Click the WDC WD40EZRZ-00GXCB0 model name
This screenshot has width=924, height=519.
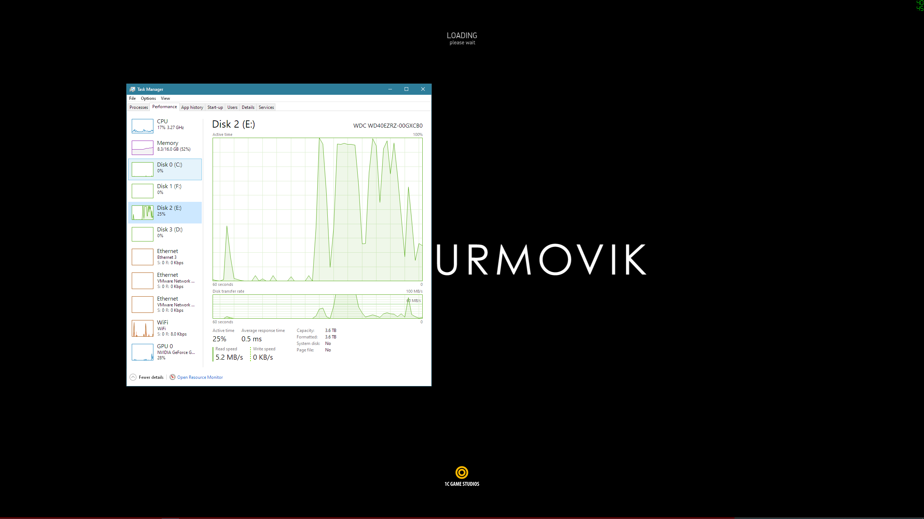(388, 126)
